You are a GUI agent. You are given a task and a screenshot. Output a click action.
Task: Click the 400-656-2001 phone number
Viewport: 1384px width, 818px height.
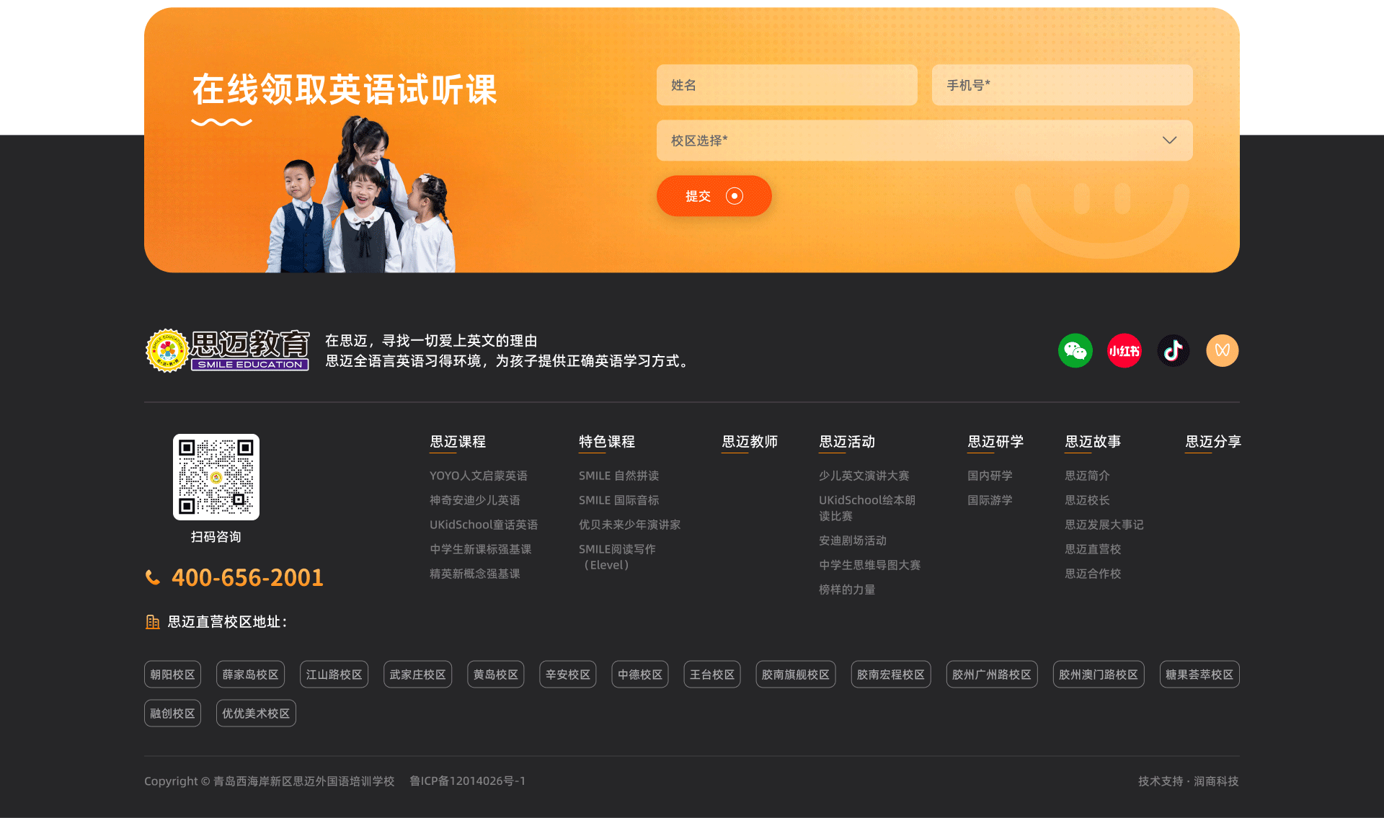[247, 577]
